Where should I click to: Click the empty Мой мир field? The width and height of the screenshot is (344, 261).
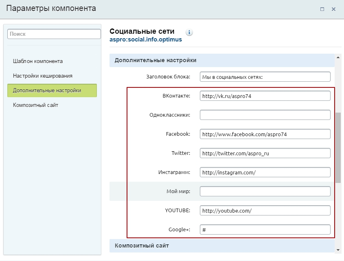(x=265, y=191)
